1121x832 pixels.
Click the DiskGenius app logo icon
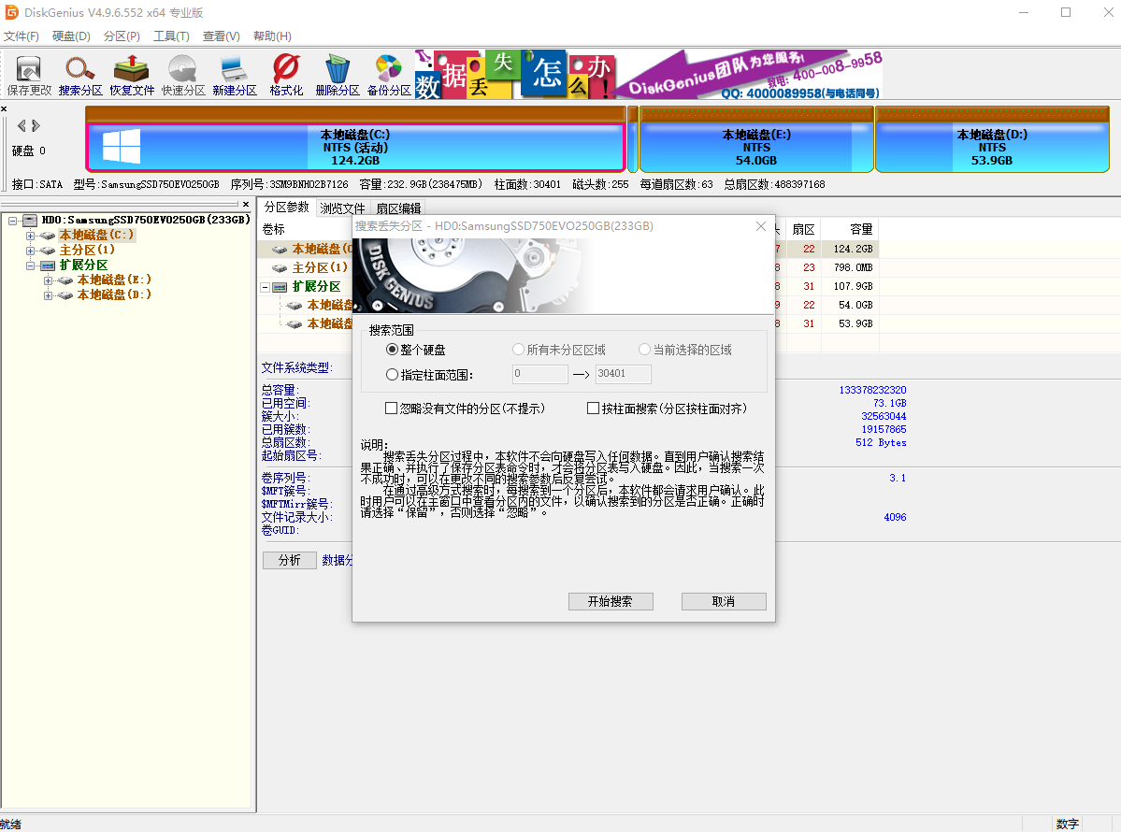point(10,12)
